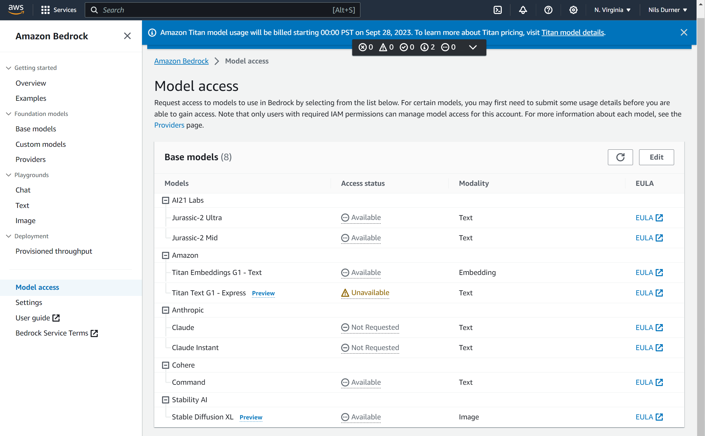
Task: Expand the notification status bar chevron
Action: click(x=473, y=47)
